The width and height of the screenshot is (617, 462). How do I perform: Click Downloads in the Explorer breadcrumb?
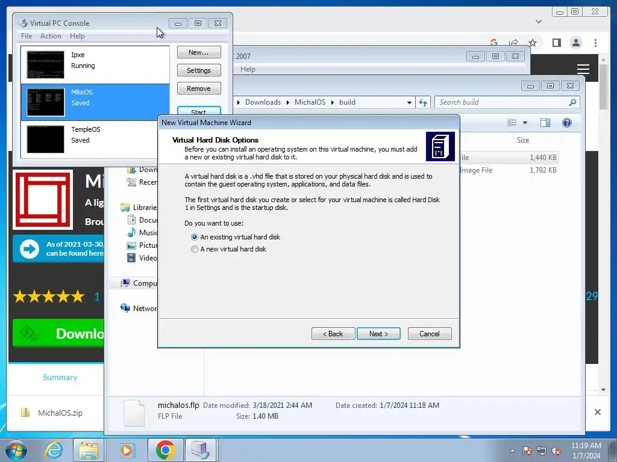[263, 102]
